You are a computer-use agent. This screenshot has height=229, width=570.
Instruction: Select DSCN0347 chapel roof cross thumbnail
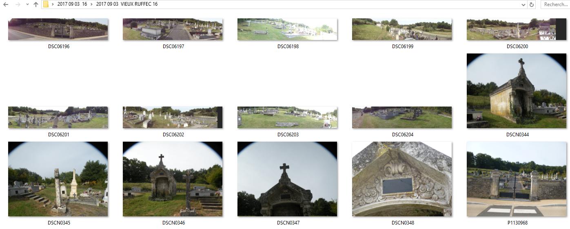point(287,179)
